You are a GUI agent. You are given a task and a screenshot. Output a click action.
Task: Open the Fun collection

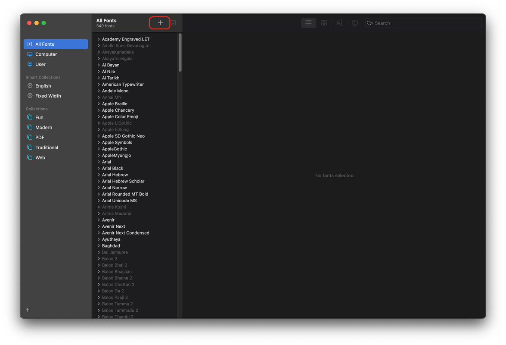coord(56,118)
